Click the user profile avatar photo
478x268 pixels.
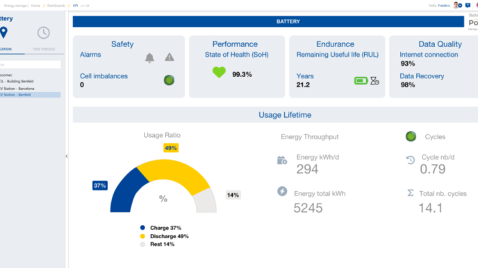pyautogui.click(x=456, y=5)
